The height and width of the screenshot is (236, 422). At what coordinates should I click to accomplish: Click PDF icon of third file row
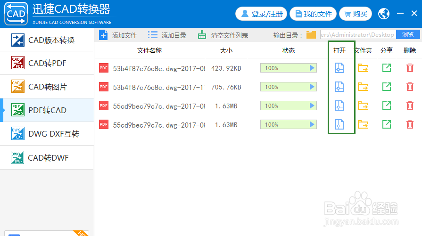click(x=104, y=106)
